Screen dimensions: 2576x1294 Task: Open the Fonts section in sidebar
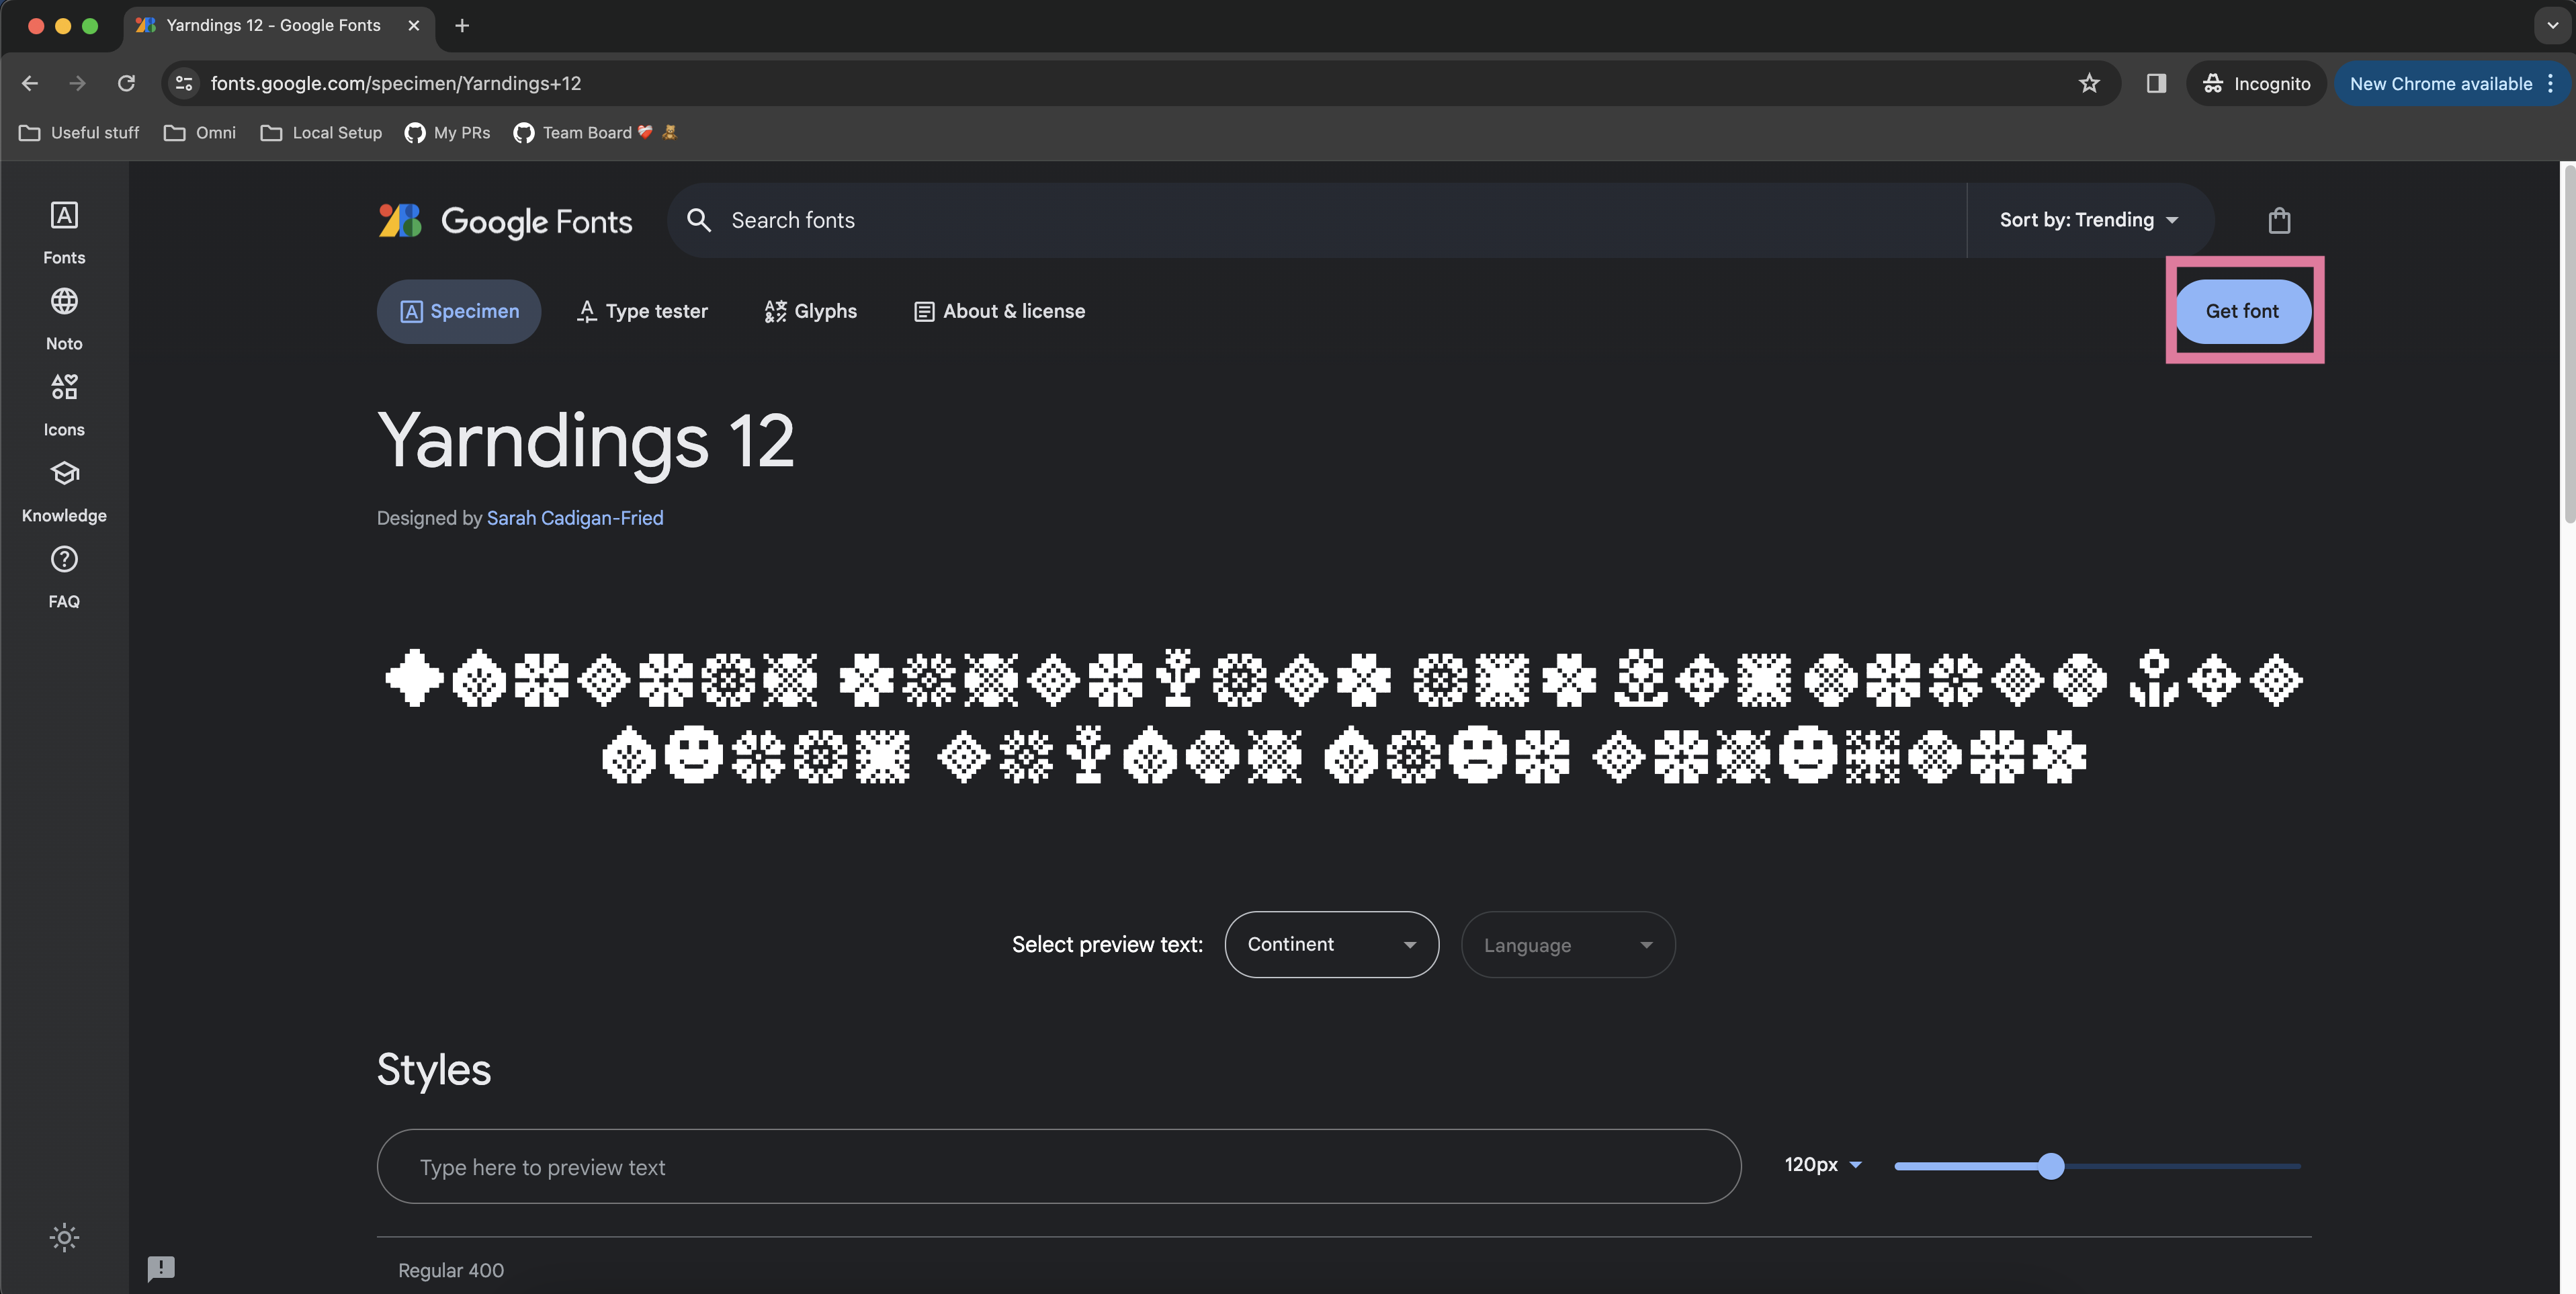click(x=64, y=231)
